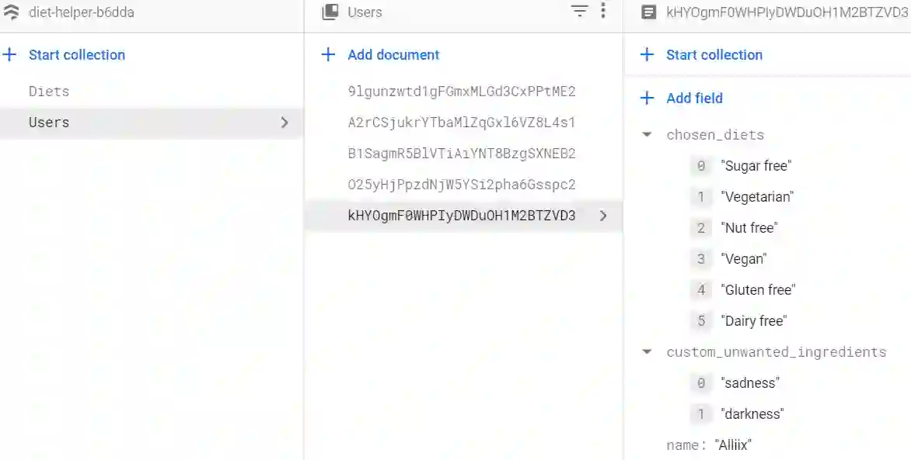The width and height of the screenshot is (911, 460).
Task: Collapse the custom_unwanted_ingredients array
Action: click(x=647, y=352)
